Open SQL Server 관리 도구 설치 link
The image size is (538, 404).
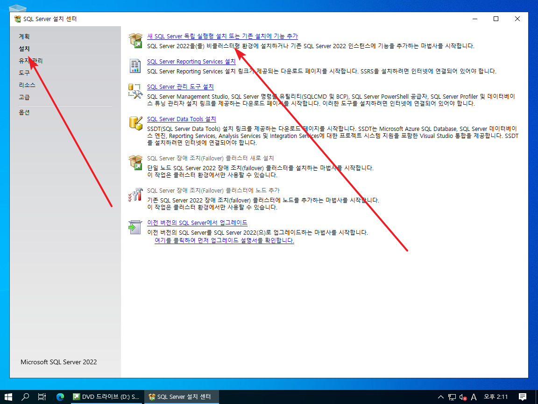coord(180,87)
